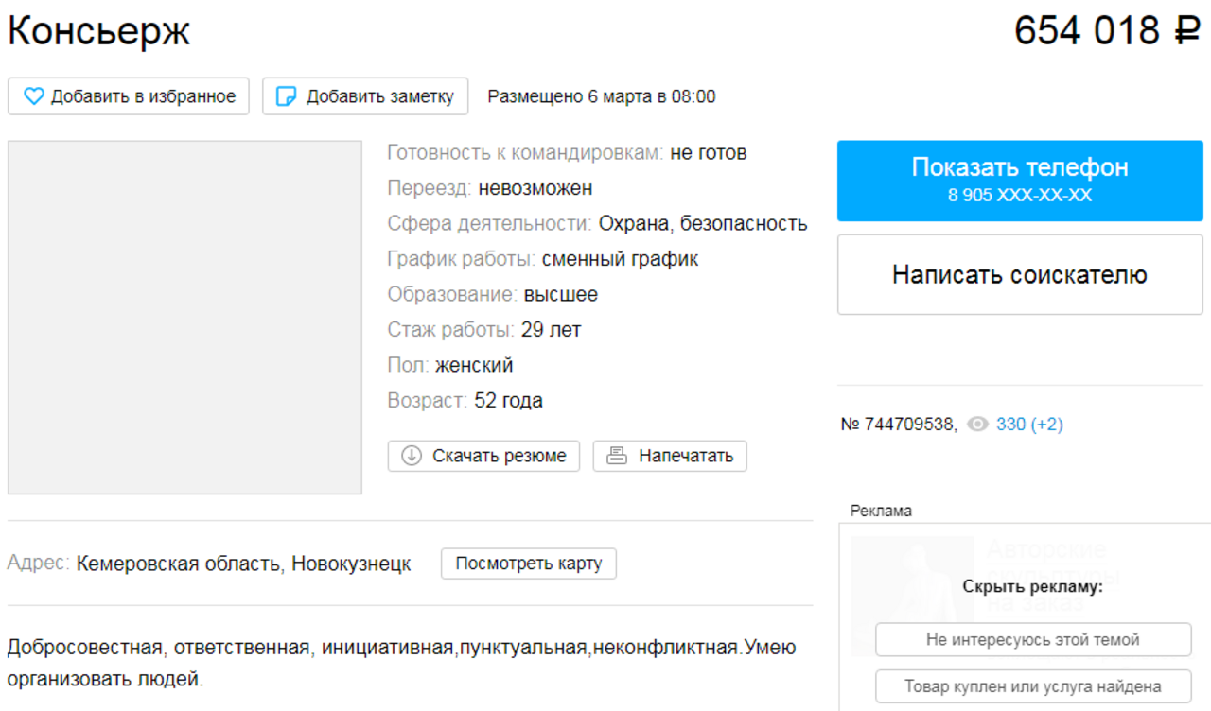
Task: Reveal the phone with Показать телефон
Action: 1020,180
